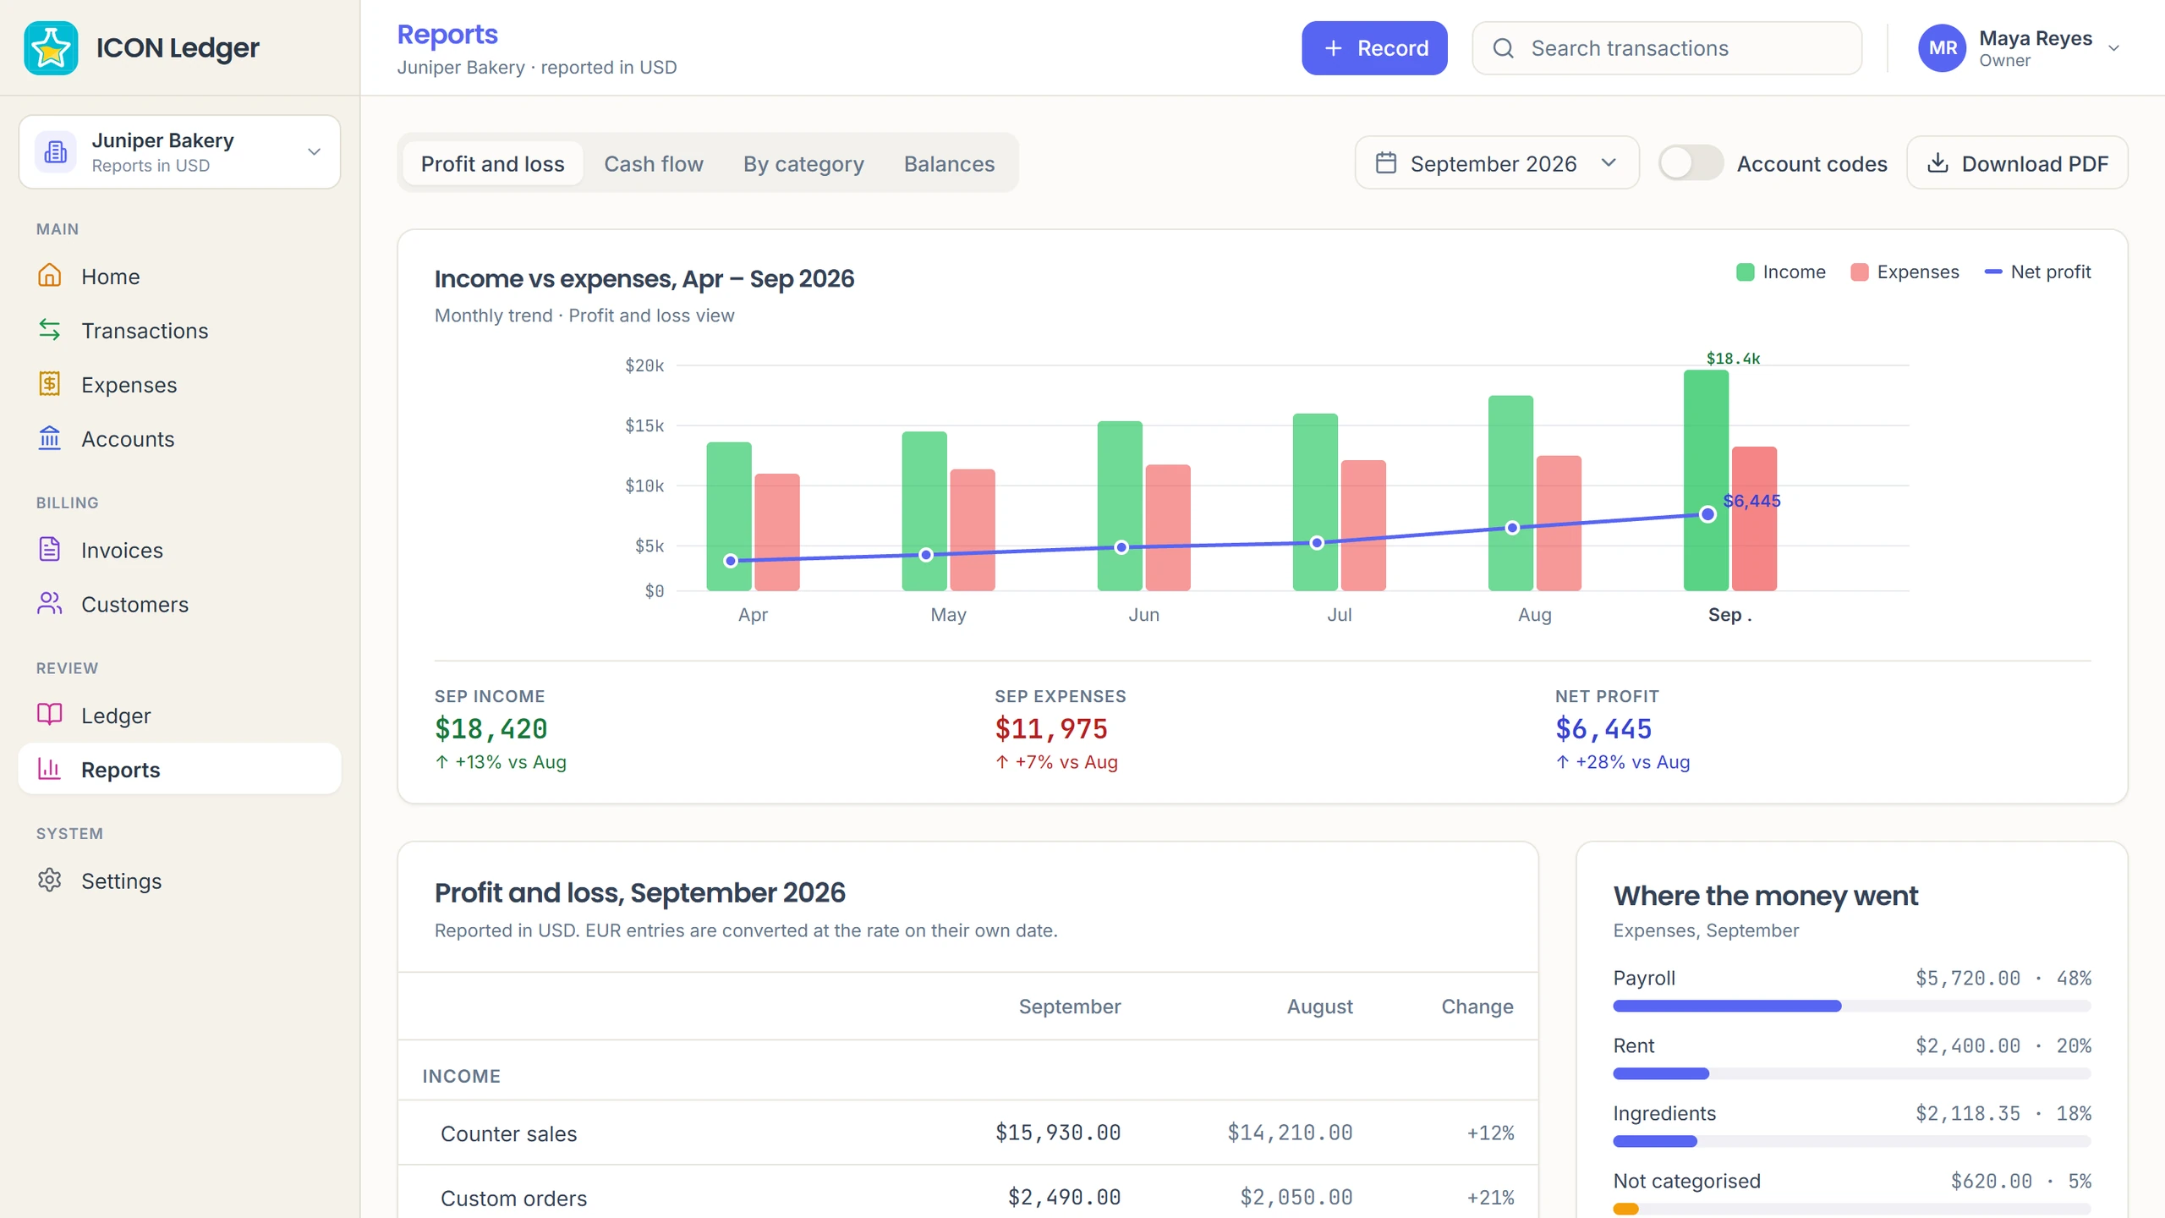2165x1218 pixels.
Task: Click the Juniper Bakery building icon
Action: click(56, 151)
